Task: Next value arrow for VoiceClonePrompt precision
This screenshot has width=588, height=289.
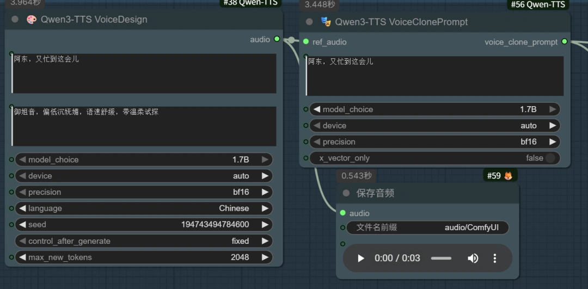Action: click(x=553, y=142)
